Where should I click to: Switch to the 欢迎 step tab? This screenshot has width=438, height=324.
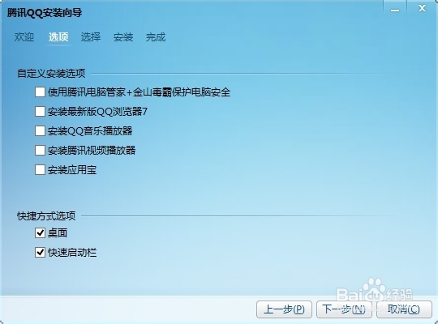[24, 36]
